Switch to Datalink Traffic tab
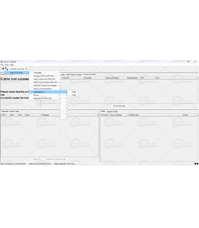Screen dimensions: 199x228 pos(112,111)
